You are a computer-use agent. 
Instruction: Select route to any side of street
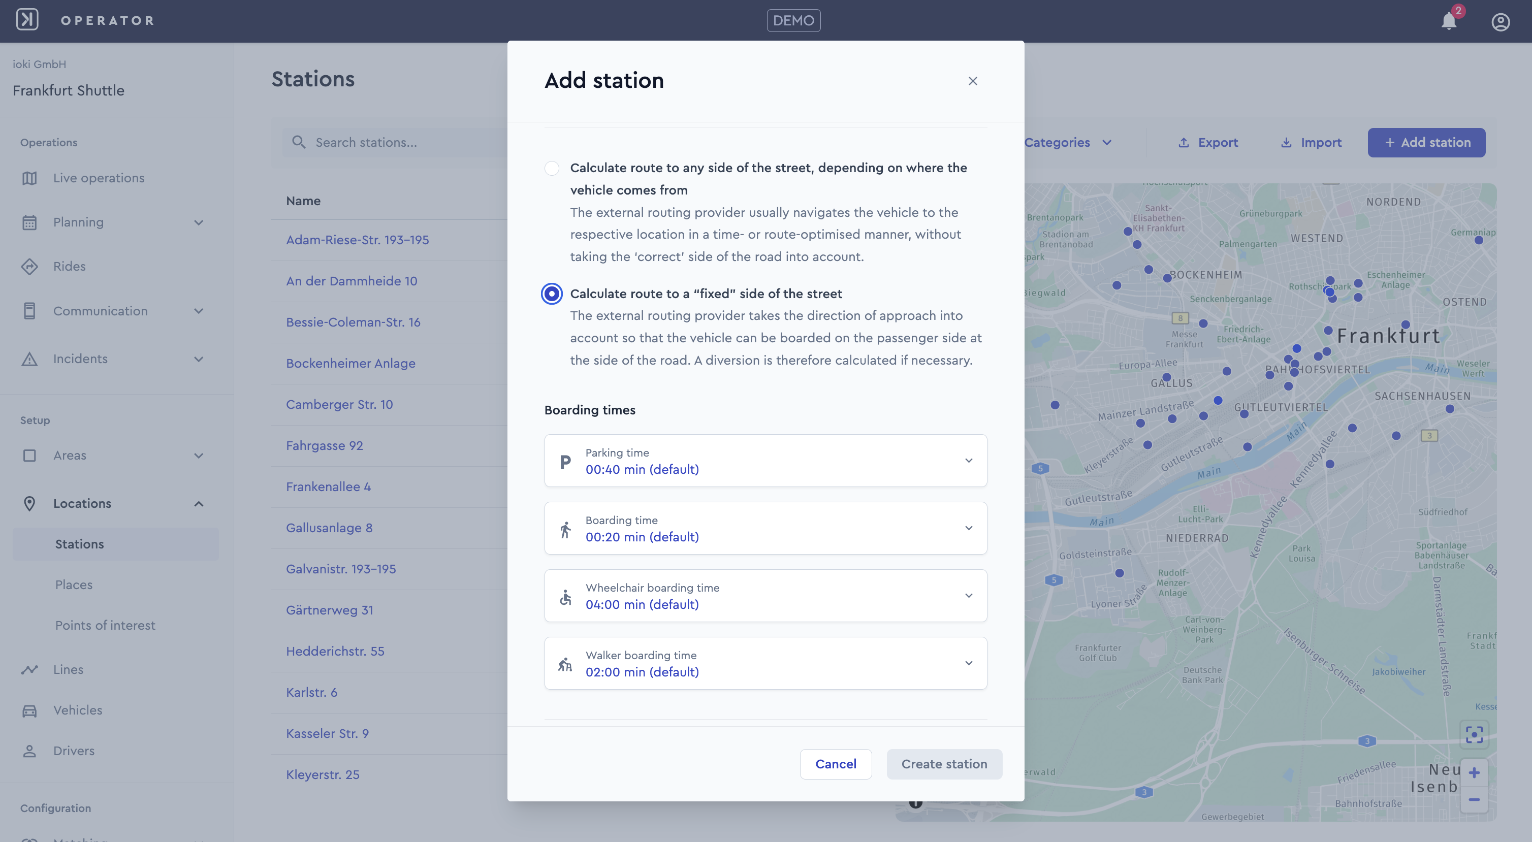click(552, 168)
